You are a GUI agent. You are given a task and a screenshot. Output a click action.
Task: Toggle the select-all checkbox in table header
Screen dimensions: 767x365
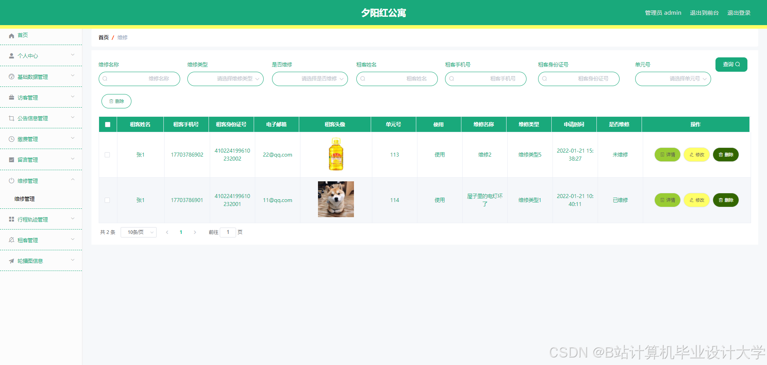107,124
